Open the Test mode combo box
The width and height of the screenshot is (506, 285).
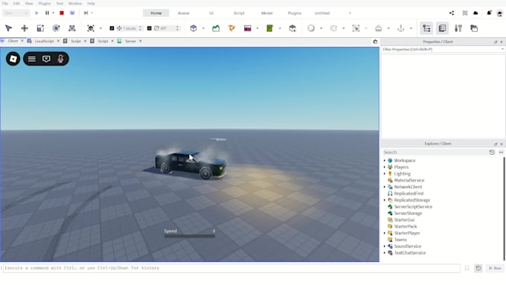(x=16, y=13)
